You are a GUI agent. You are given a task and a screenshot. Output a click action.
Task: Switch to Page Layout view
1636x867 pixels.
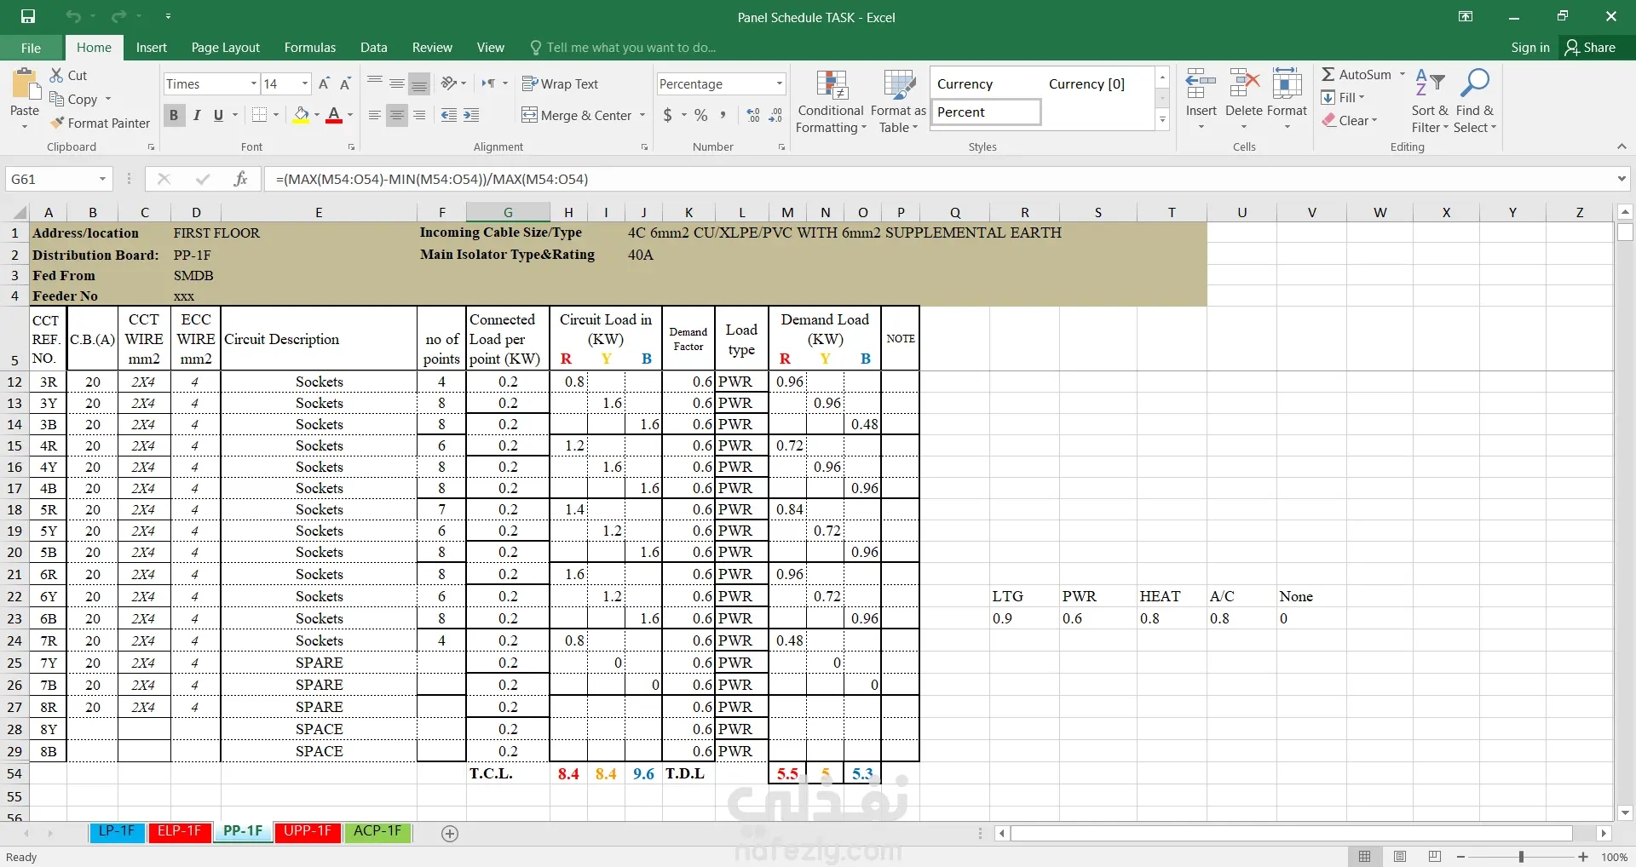pyautogui.click(x=1400, y=857)
